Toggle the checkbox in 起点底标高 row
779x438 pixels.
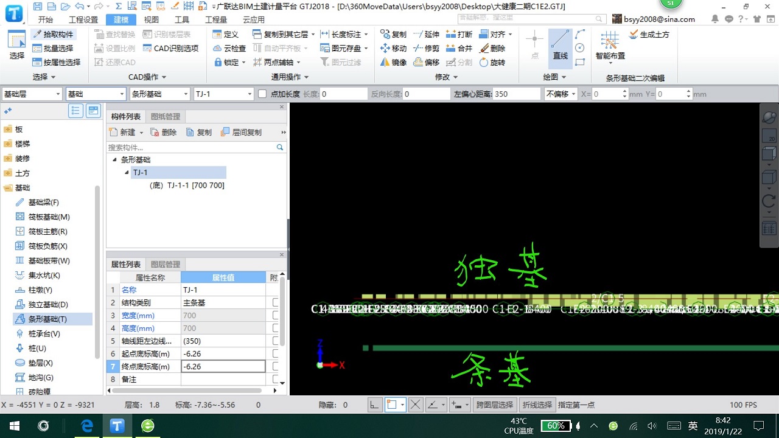(x=276, y=353)
